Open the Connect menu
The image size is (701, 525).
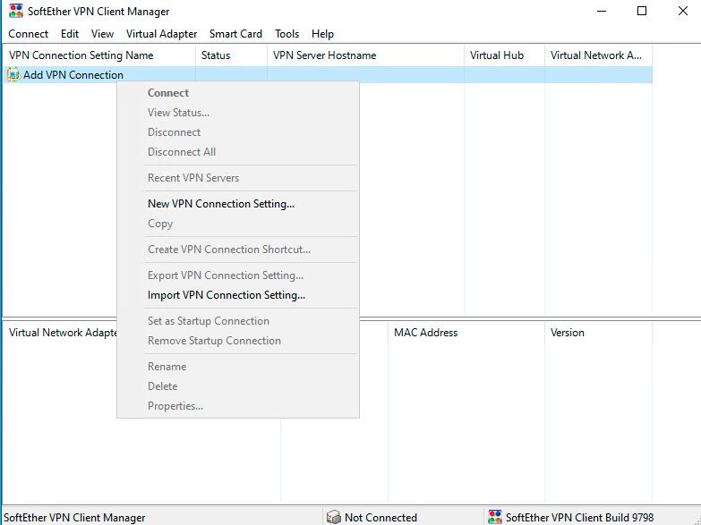pos(29,34)
